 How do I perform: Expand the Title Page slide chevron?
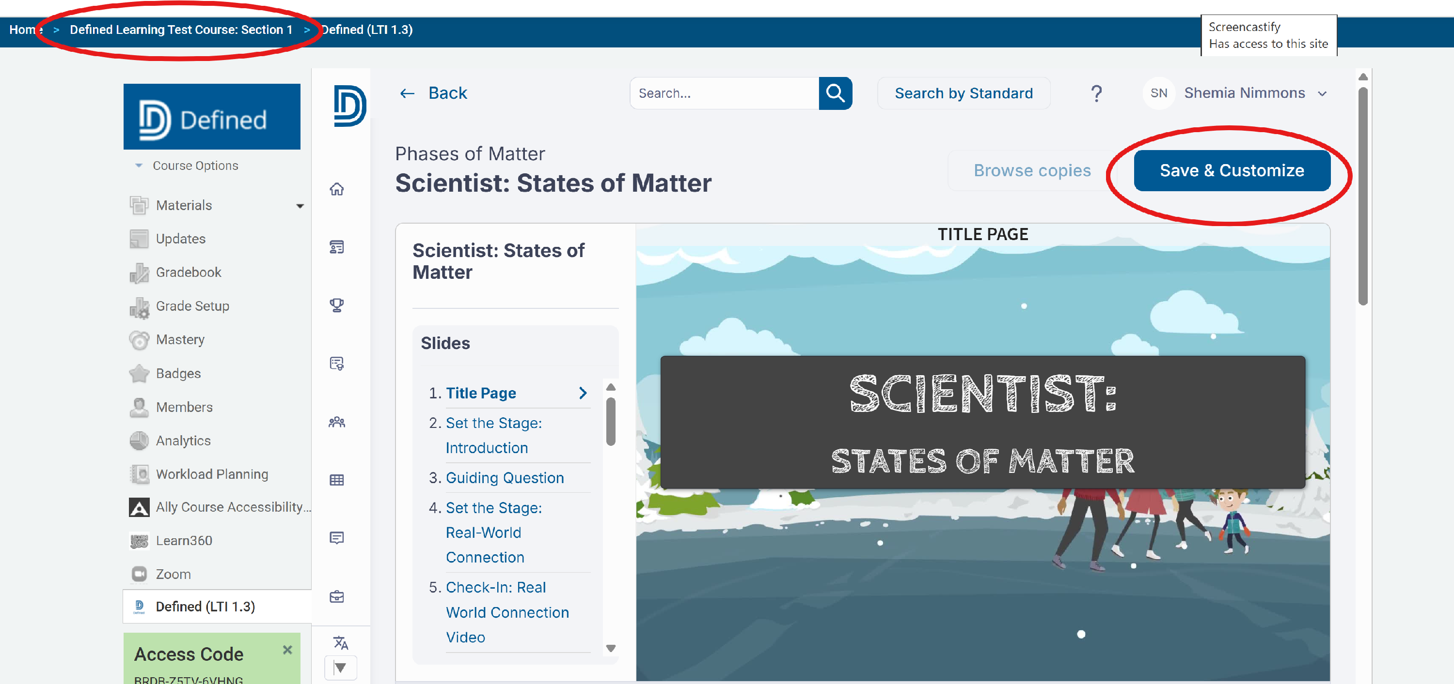583,393
